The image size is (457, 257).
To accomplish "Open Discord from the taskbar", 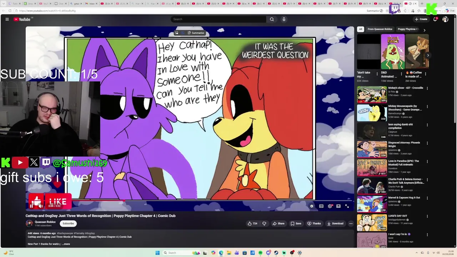I will click(x=268, y=253).
